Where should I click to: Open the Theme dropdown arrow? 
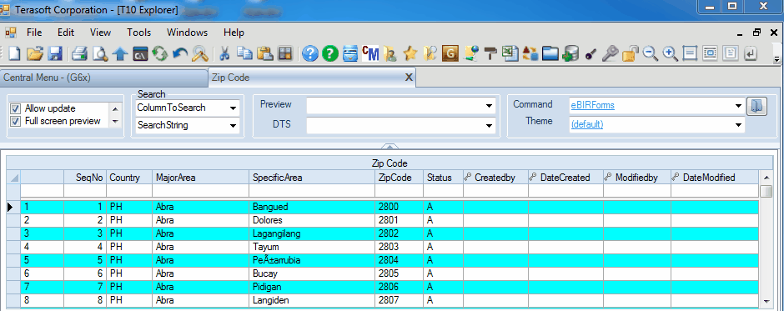[x=738, y=124]
